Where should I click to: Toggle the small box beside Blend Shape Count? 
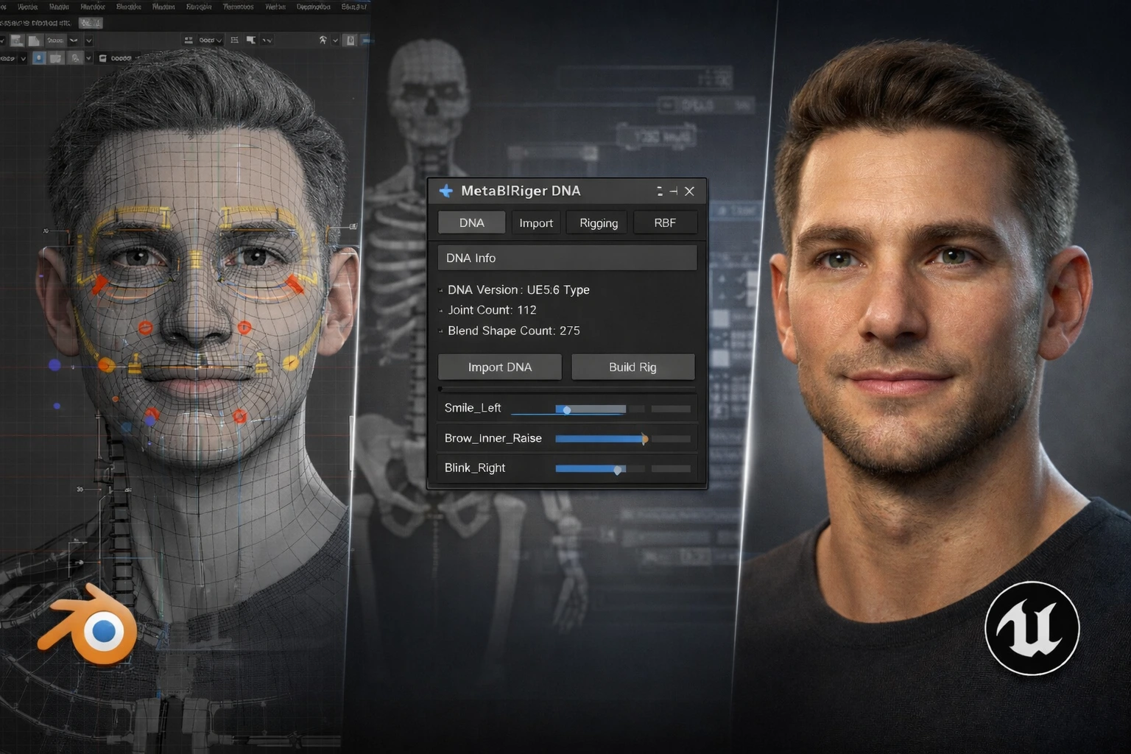(441, 331)
